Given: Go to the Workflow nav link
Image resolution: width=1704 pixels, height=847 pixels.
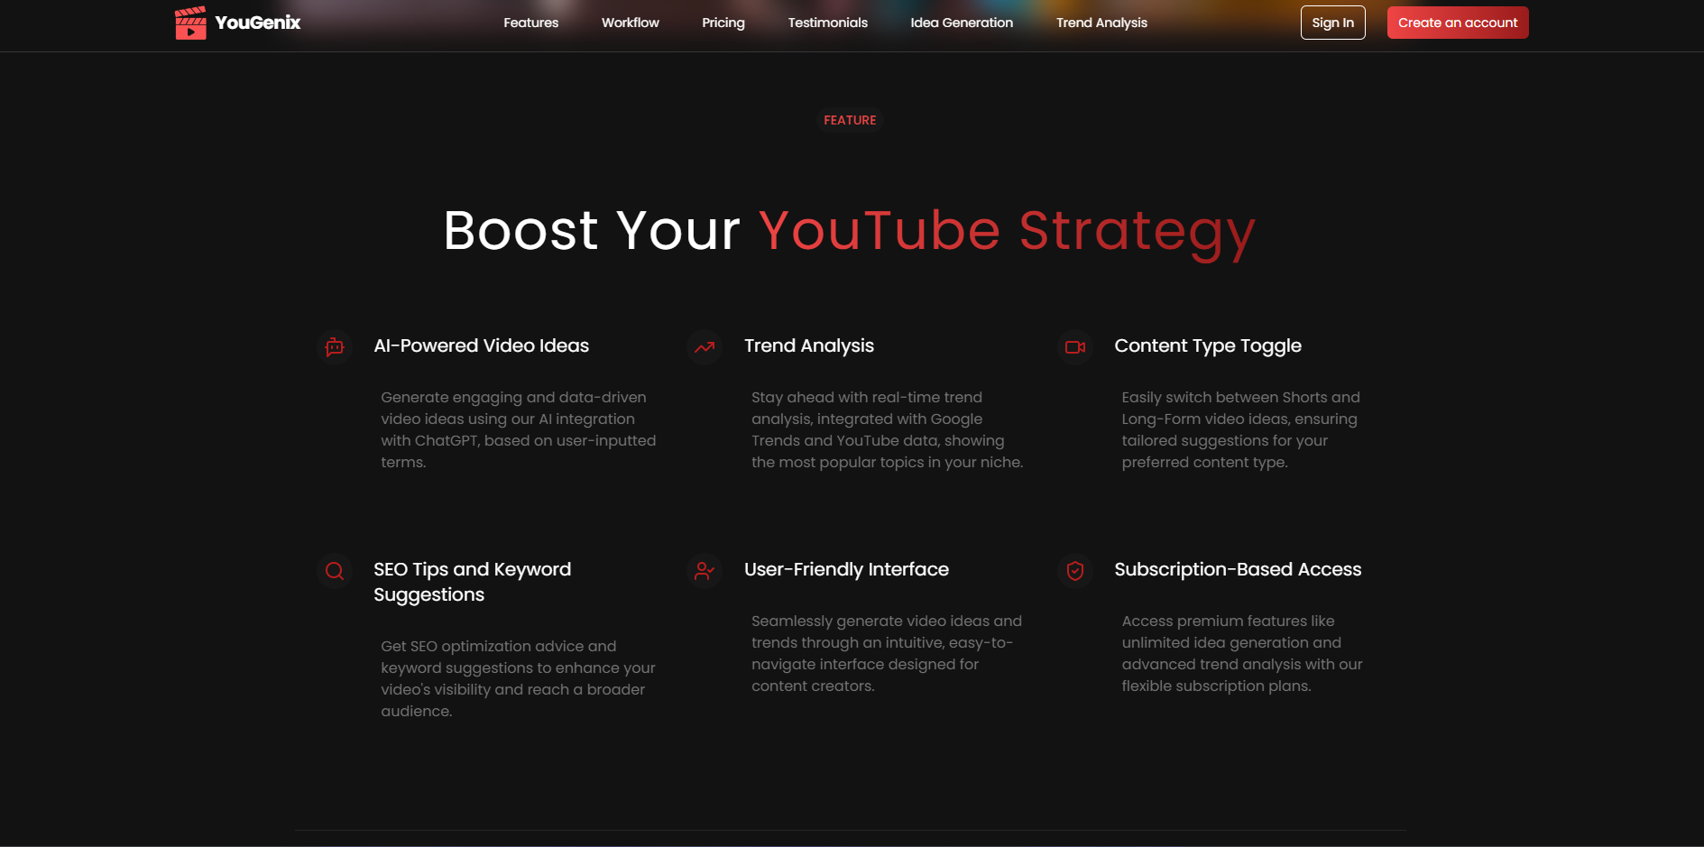Looking at the screenshot, I should click(x=631, y=23).
